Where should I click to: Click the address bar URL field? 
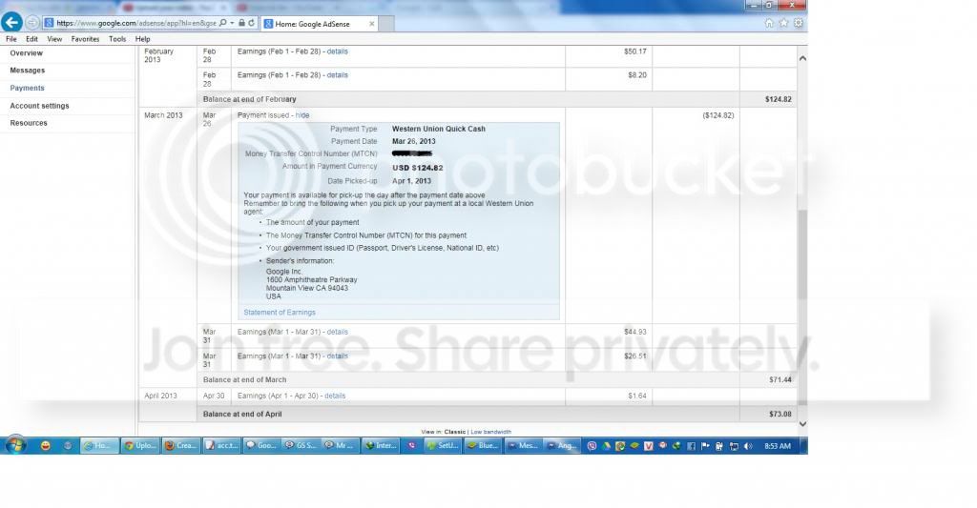(x=135, y=23)
